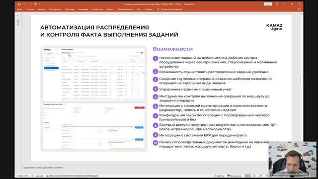Click the Вход sign-in button

(x=268, y=4)
